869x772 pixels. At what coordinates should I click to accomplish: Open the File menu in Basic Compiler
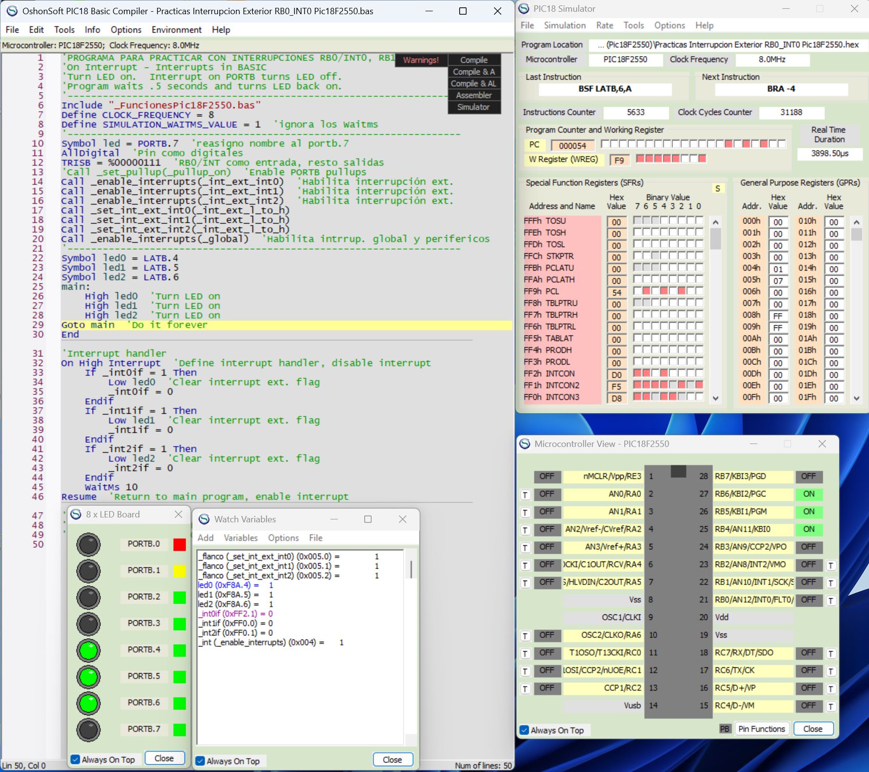(12, 30)
